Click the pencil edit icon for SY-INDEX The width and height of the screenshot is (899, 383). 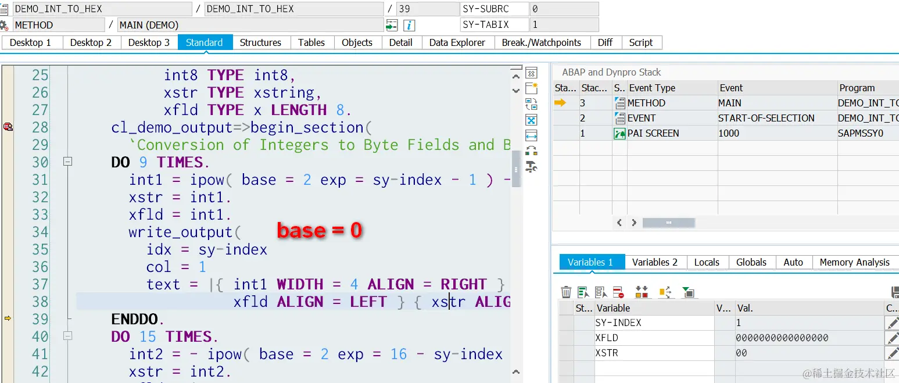[x=892, y=323]
